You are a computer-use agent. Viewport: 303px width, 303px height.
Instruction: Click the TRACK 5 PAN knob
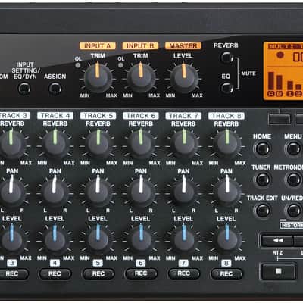tap(98, 192)
